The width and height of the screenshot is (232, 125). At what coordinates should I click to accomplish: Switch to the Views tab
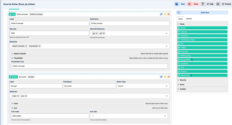(180, 19)
